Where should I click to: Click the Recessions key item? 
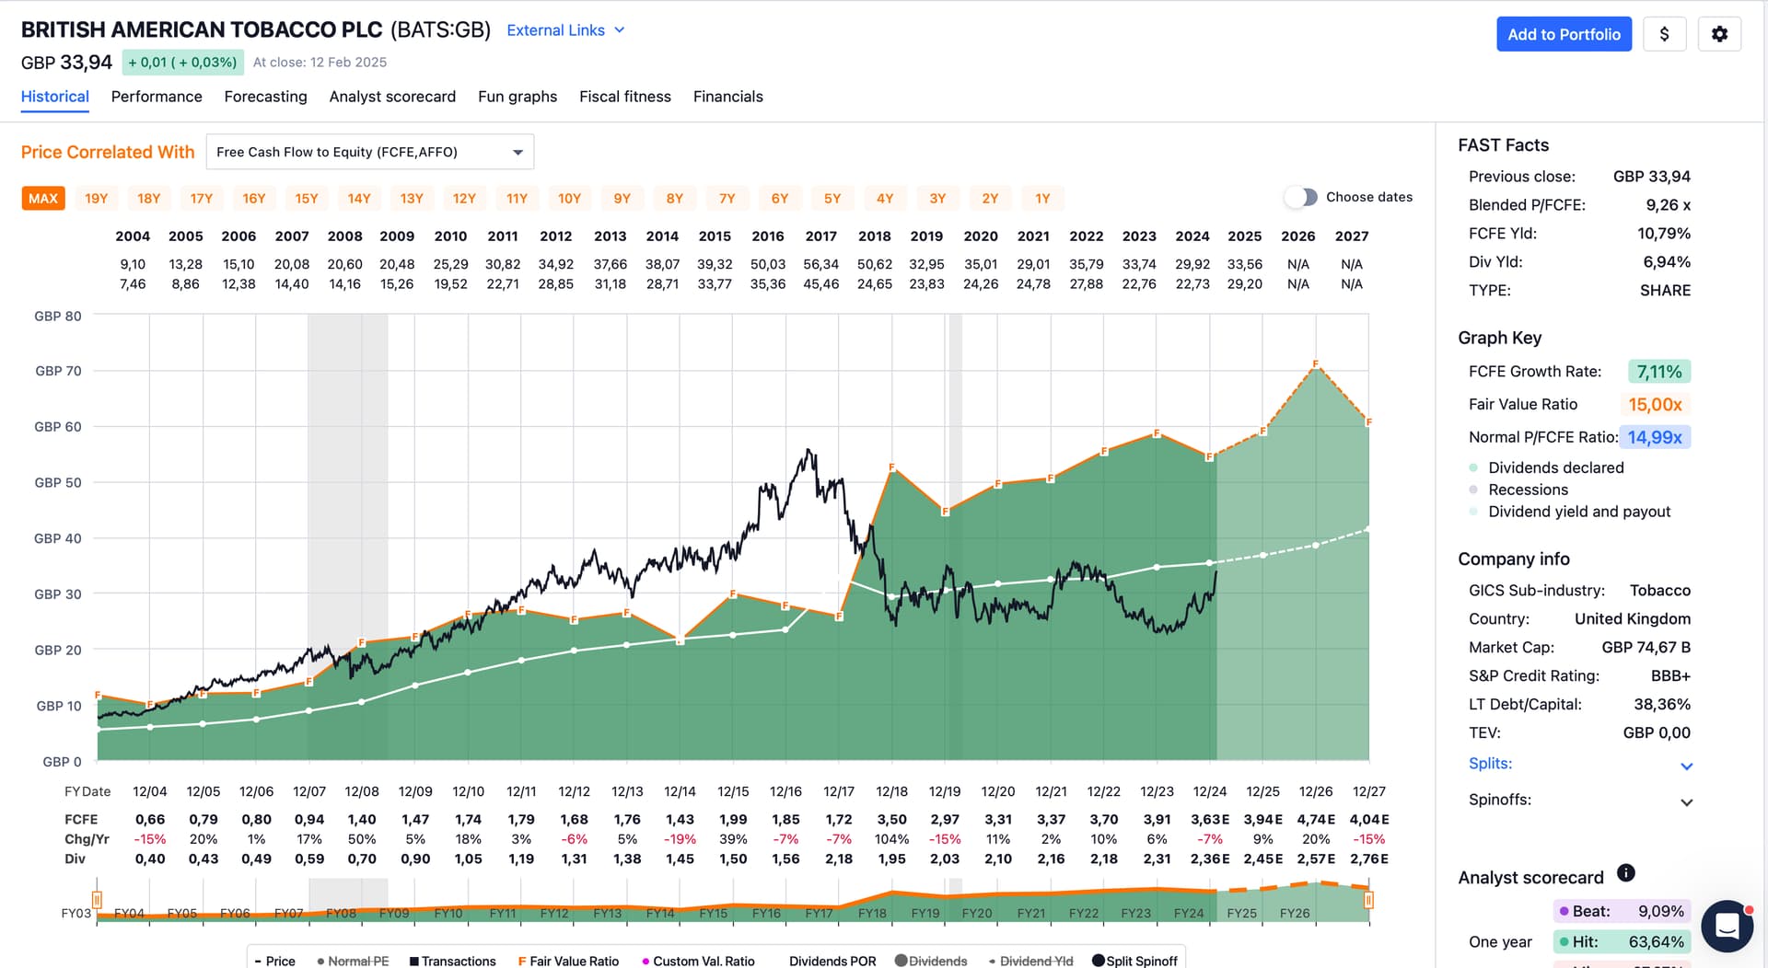click(x=1518, y=490)
